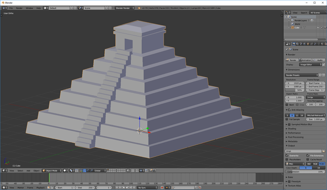Enable the Bord (border) checkbox

tap(287, 105)
